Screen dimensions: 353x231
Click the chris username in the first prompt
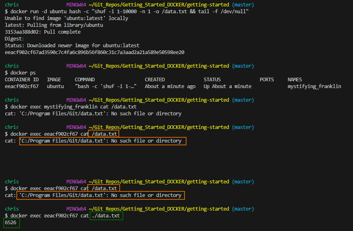click(11, 4)
